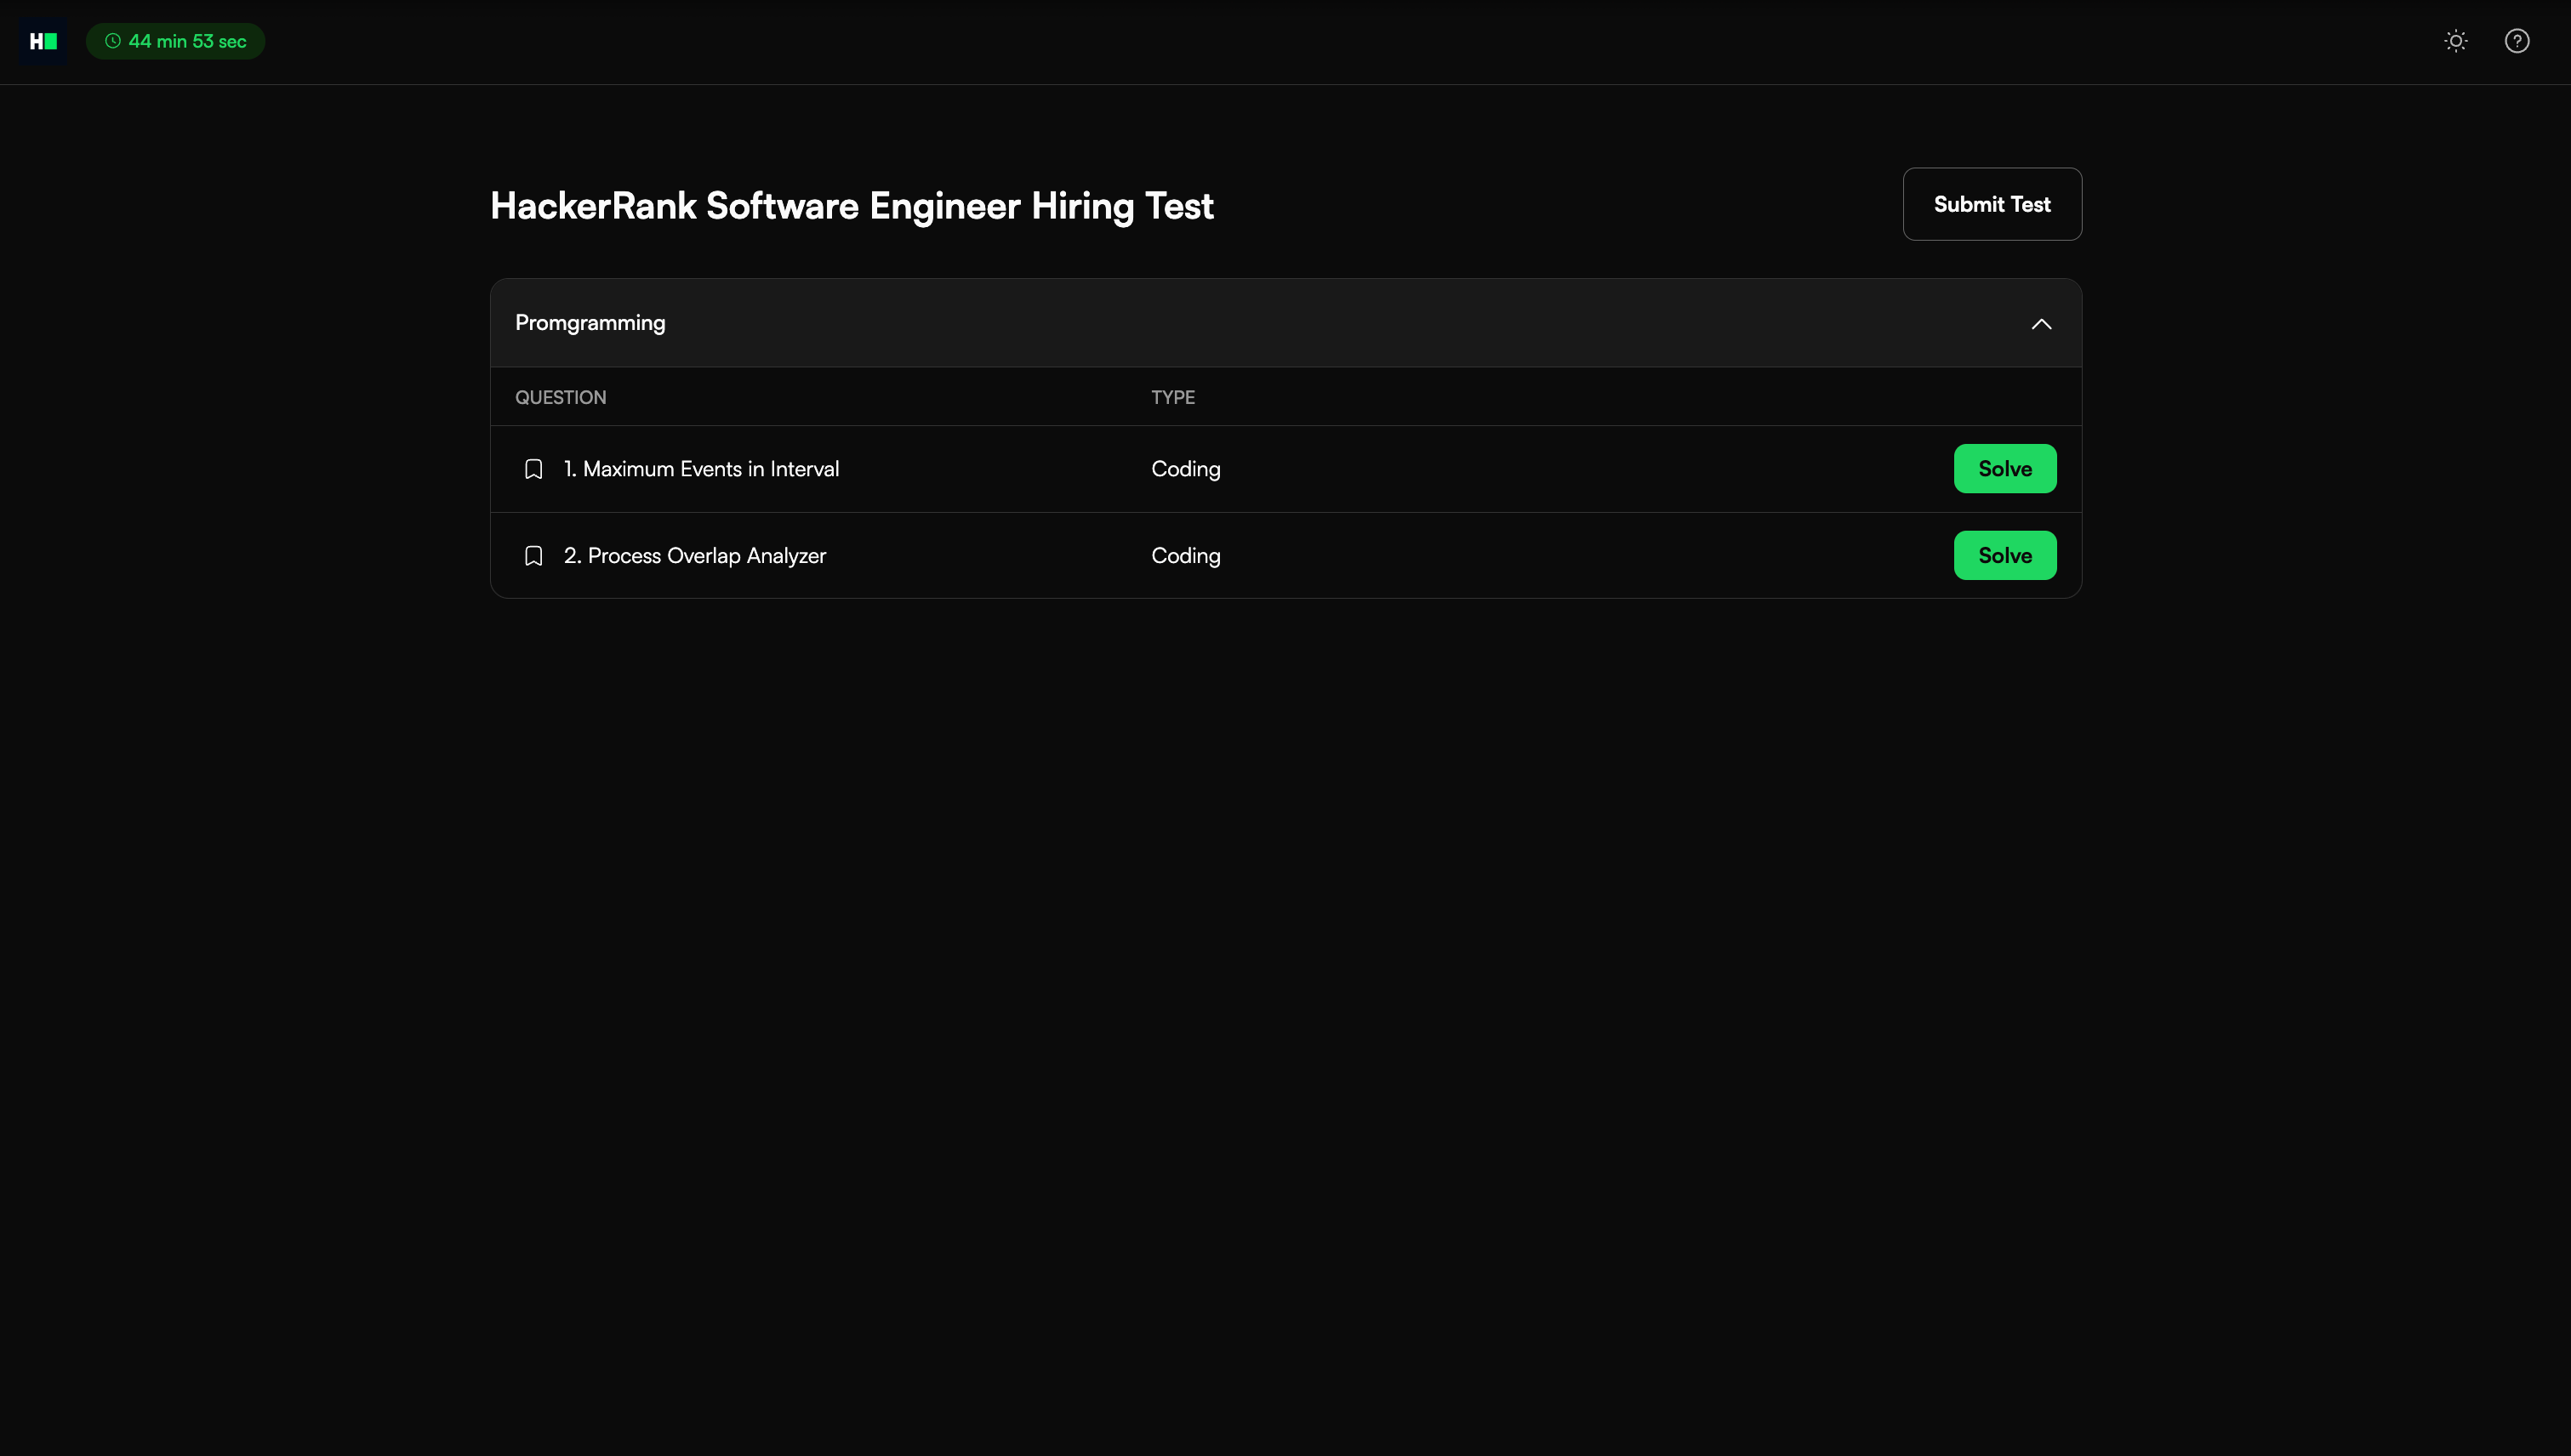Click the TYPE column header
2571x1456 pixels.
pyautogui.click(x=1172, y=398)
